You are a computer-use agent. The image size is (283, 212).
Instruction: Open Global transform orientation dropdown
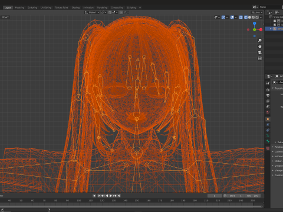click(x=92, y=12)
